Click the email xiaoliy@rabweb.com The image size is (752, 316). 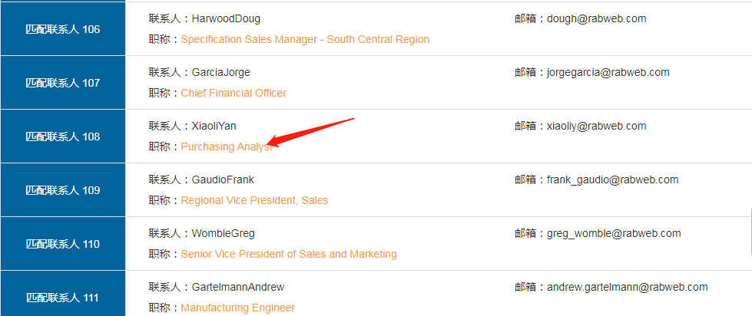pos(596,126)
